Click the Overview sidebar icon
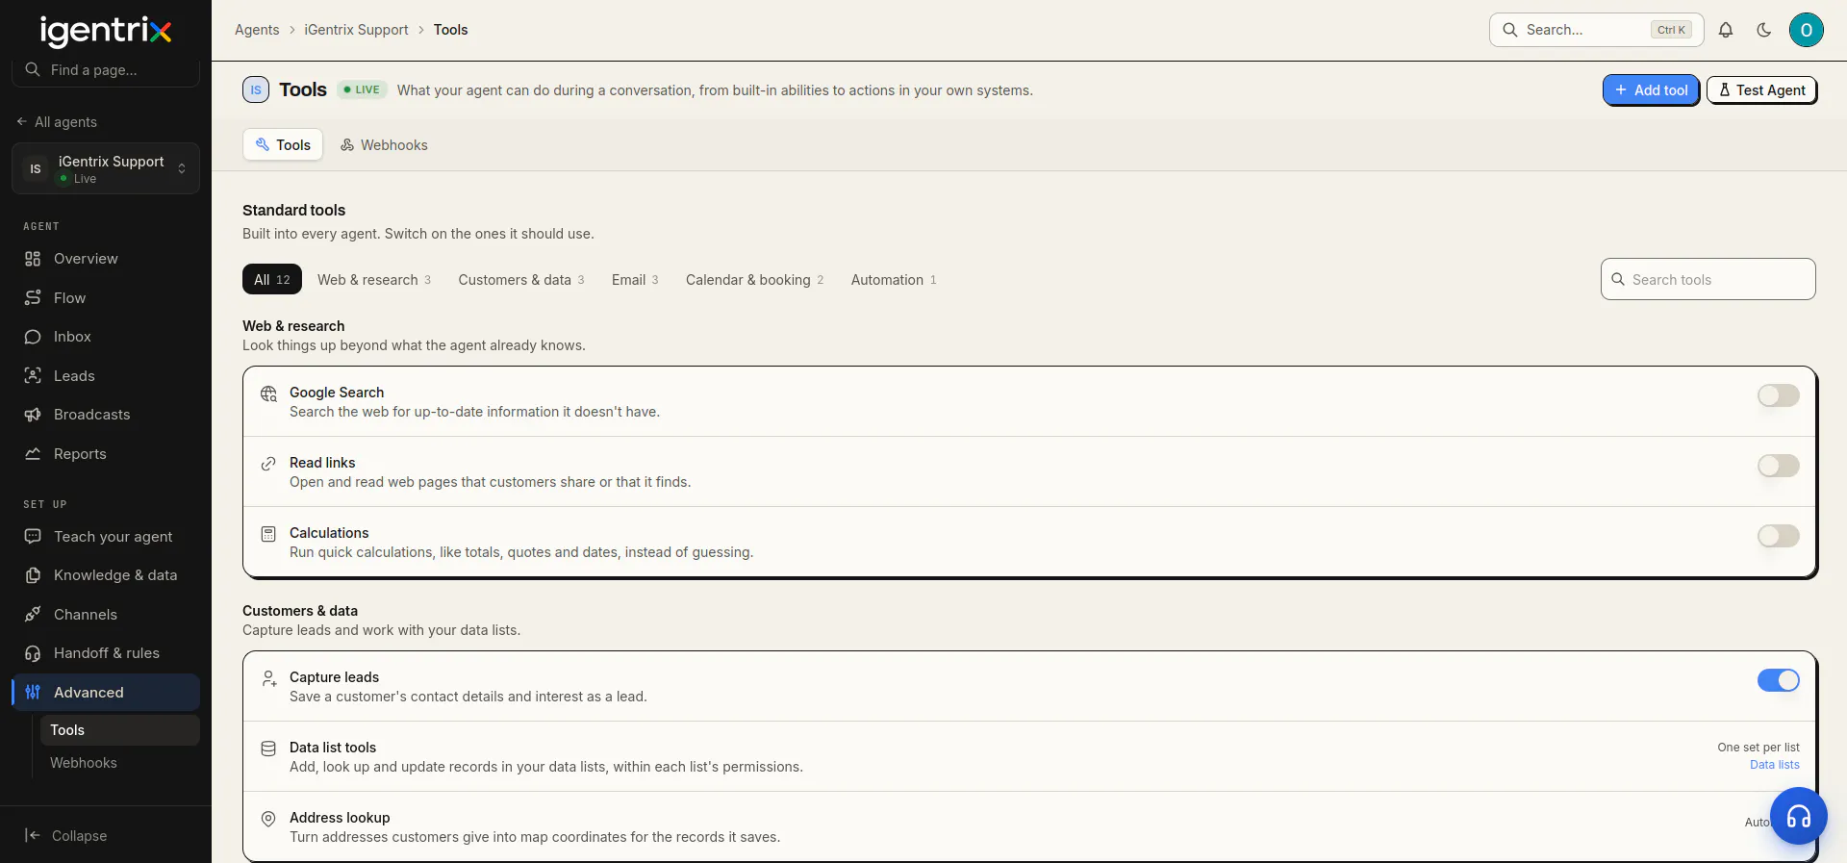 point(33,259)
